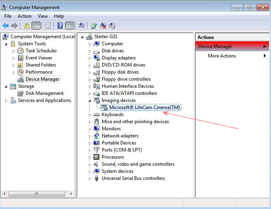Open the File menu
The image size is (271, 209).
(x=8, y=16)
